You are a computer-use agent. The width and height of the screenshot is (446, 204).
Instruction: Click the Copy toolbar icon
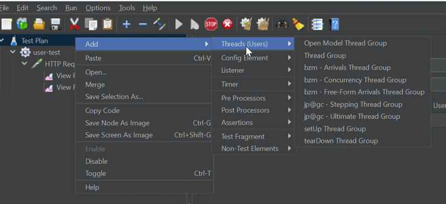[91, 24]
